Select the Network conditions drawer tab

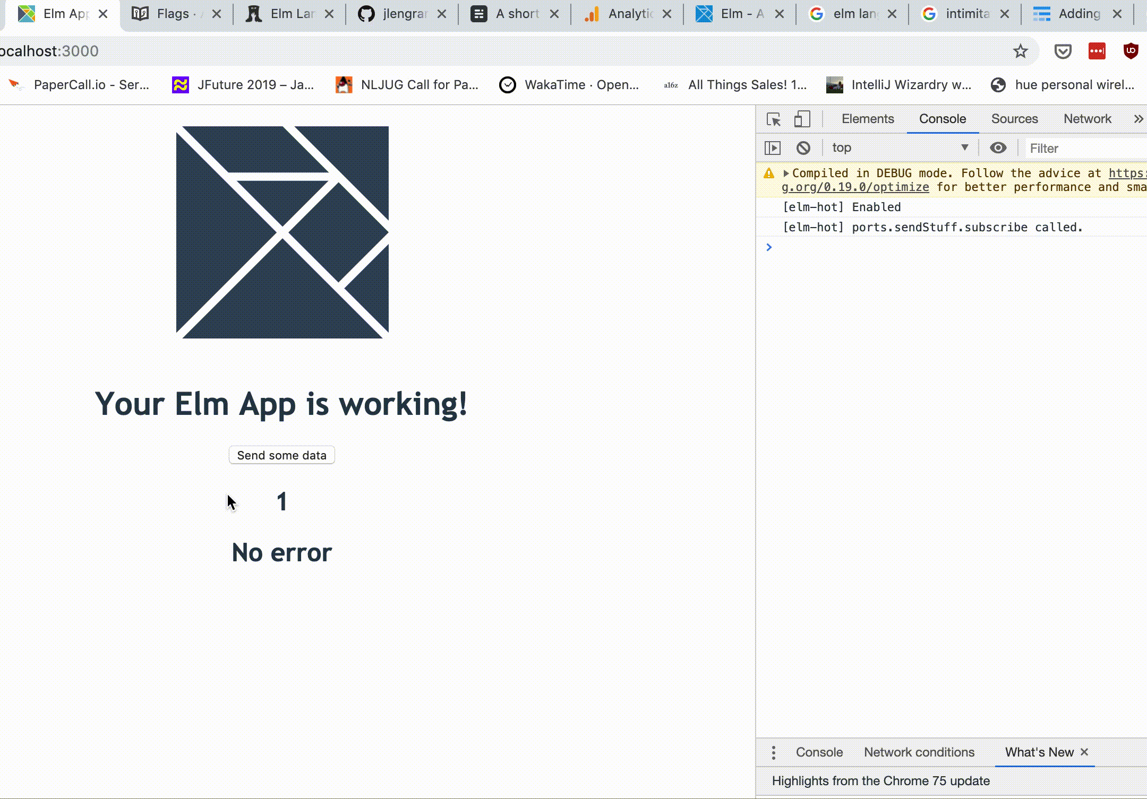[x=919, y=752]
